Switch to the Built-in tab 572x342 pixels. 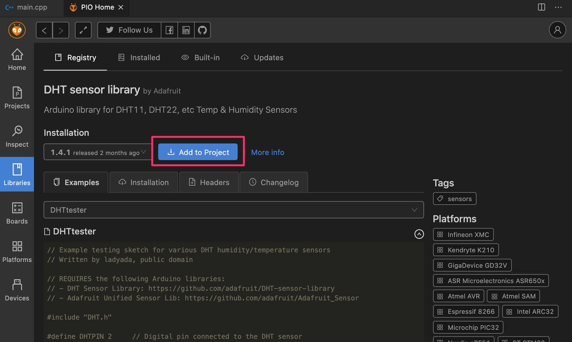(x=201, y=58)
